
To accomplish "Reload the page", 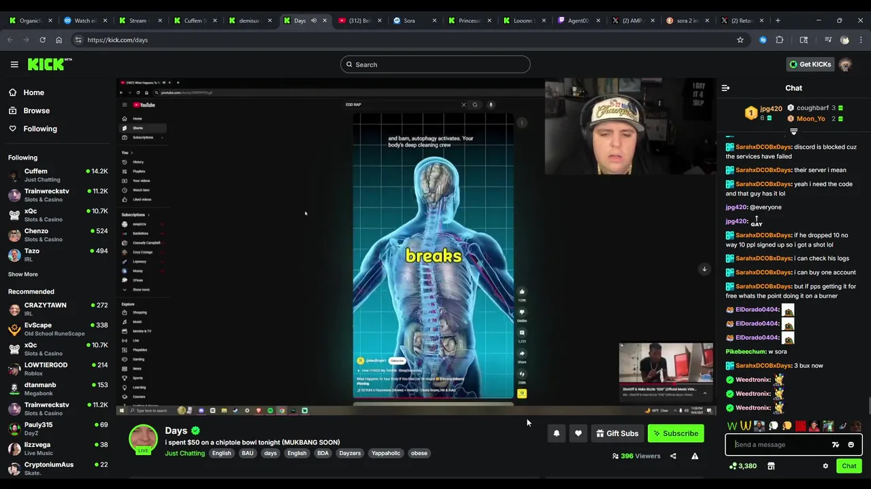I will pyautogui.click(x=42, y=40).
